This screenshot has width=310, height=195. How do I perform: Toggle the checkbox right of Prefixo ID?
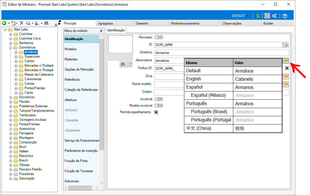pyautogui.click(x=287, y=68)
